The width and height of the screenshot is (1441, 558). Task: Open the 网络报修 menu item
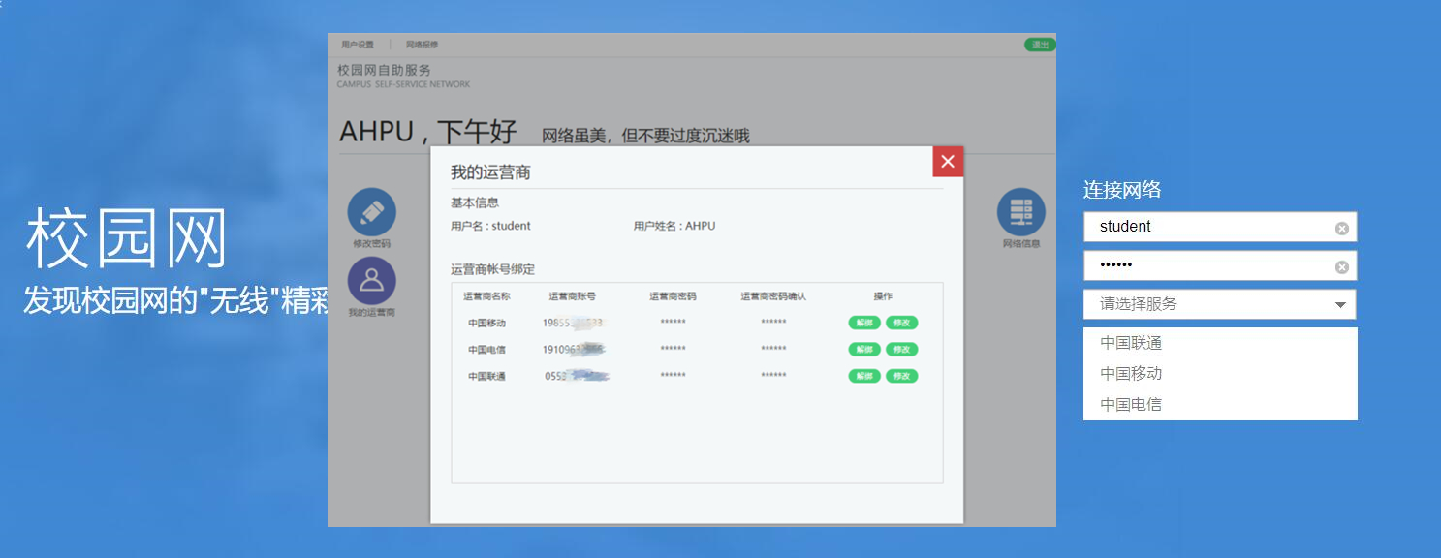[x=422, y=45]
